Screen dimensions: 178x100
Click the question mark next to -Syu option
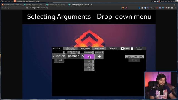(93, 67)
